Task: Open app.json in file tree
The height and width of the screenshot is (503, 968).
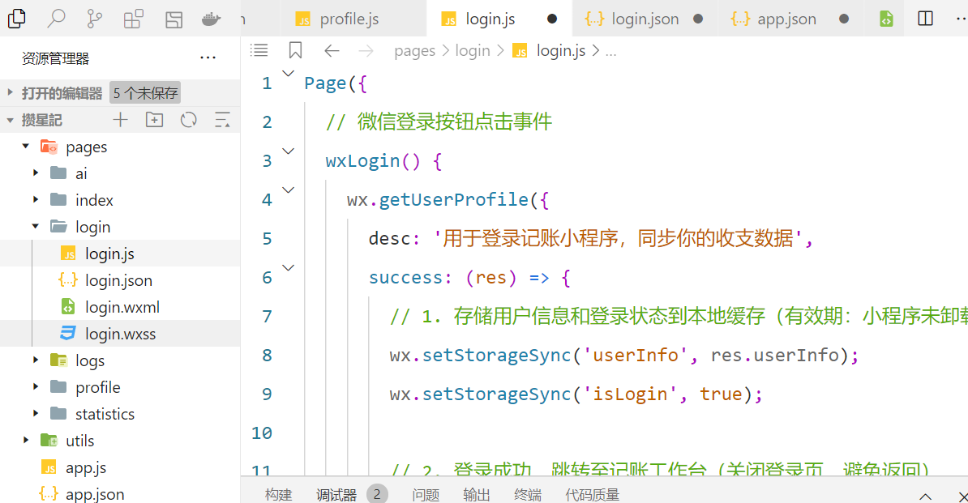Action: [x=120, y=494]
